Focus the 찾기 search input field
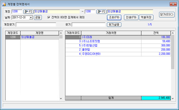Viewport: 179px width, 110px height. click(89, 25)
